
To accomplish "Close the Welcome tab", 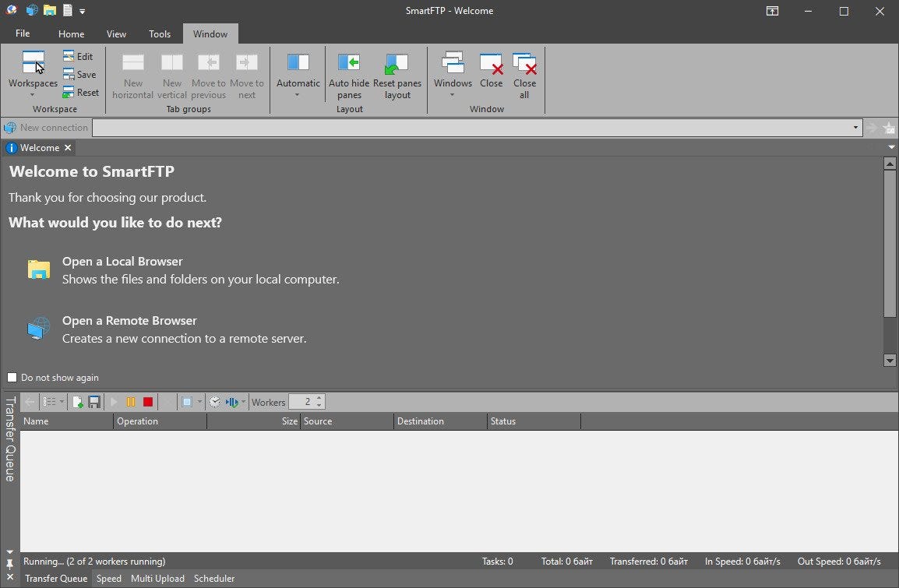I will (x=68, y=147).
